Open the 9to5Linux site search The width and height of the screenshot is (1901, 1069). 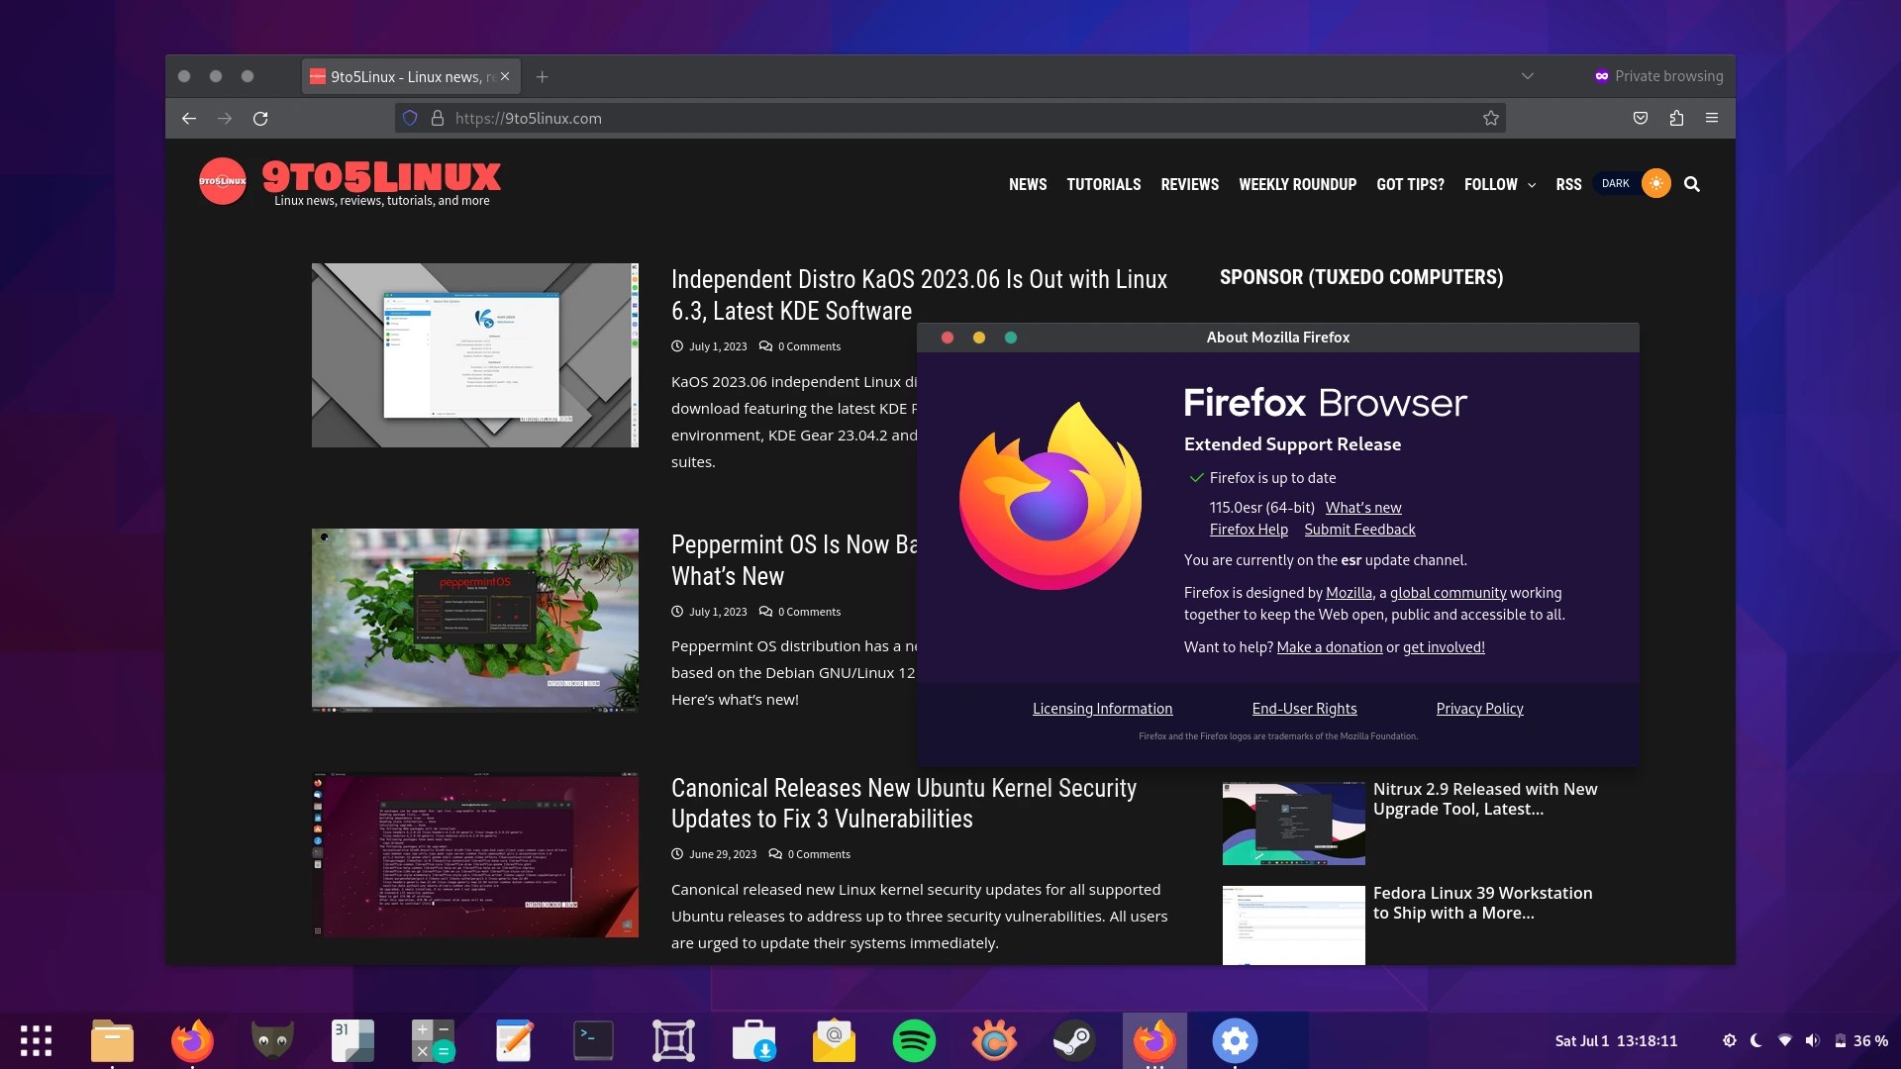pyautogui.click(x=1693, y=184)
